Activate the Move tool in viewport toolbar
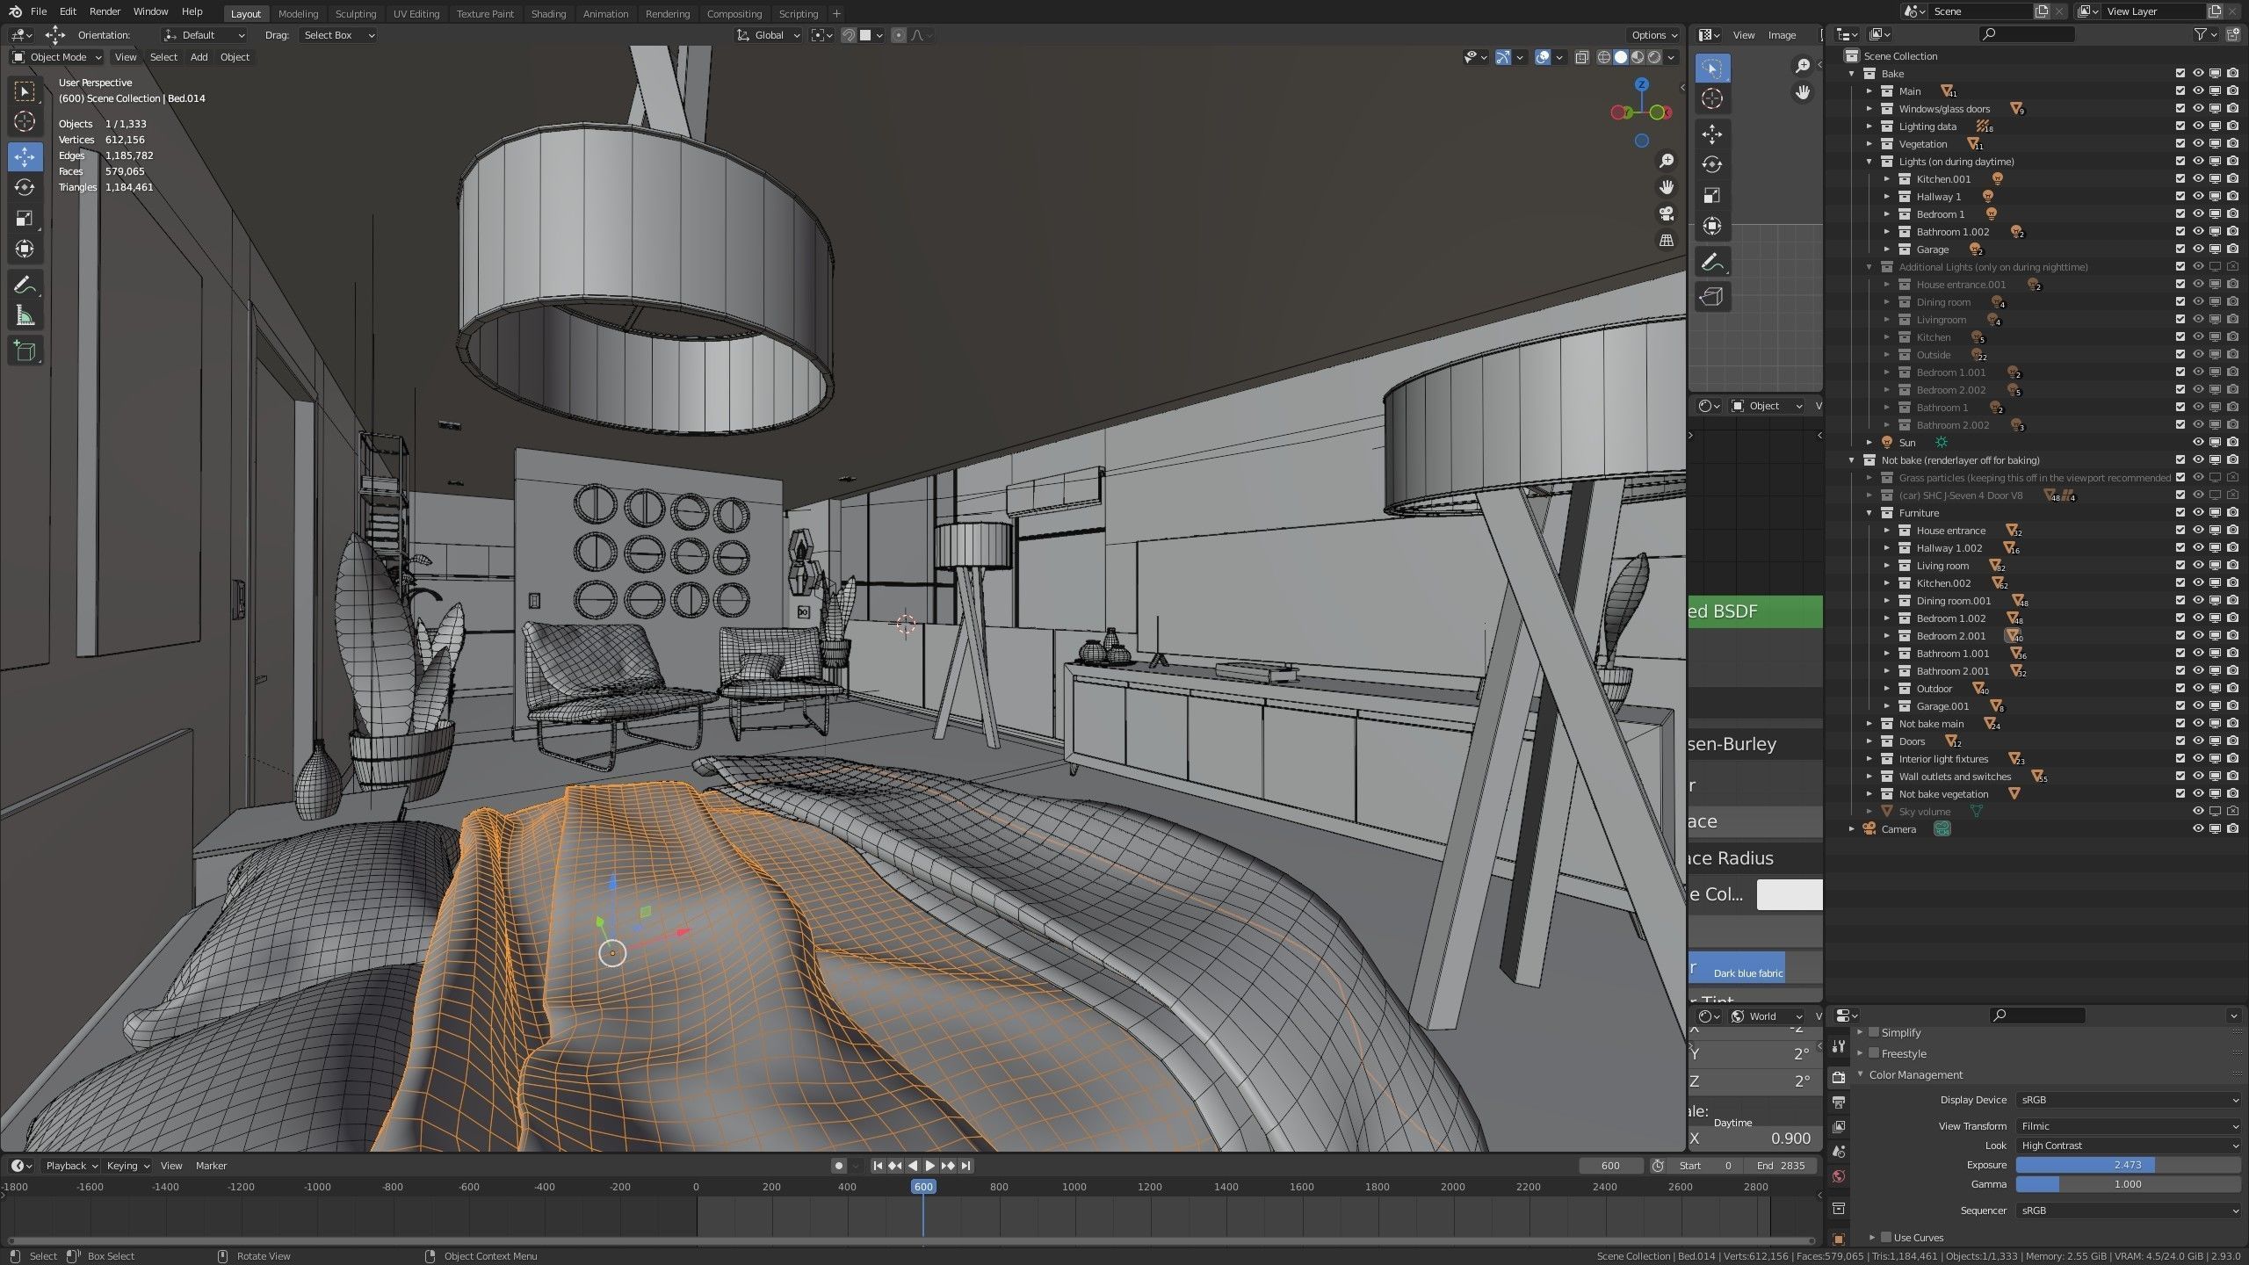The width and height of the screenshot is (2249, 1265). pyautogui.click(x=25, y=157)
